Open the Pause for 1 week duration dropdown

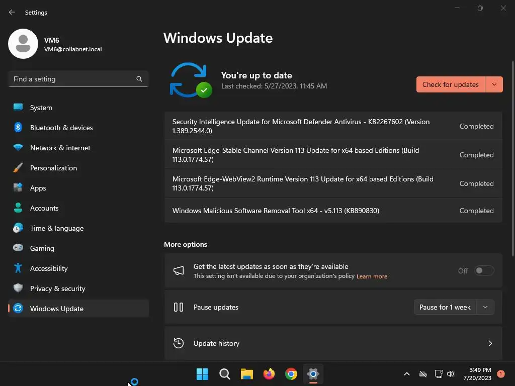click(485, 307)
